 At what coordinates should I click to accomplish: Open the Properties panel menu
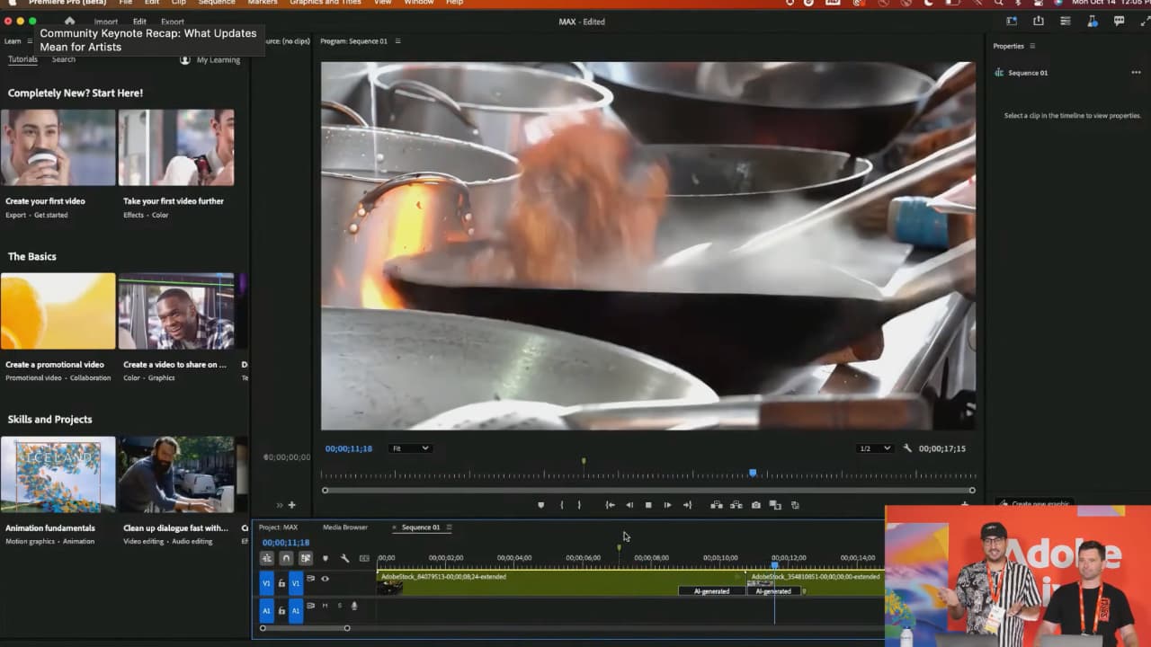coord(1032,46)
